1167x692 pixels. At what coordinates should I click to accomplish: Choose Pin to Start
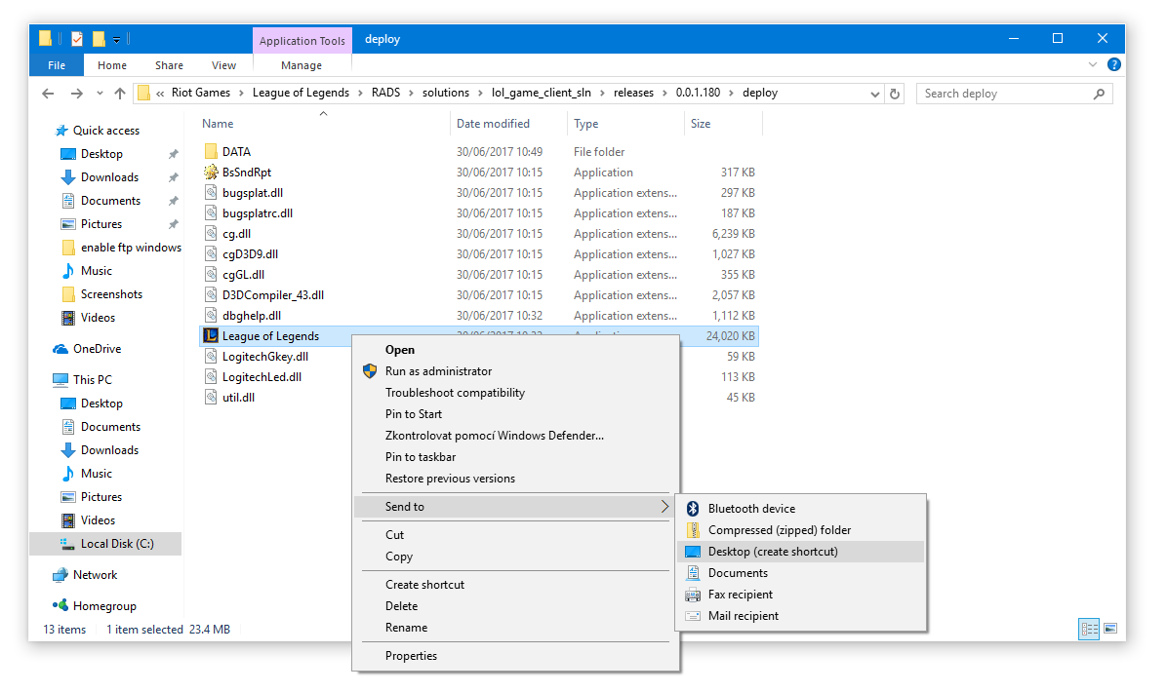tap(413, 415)
